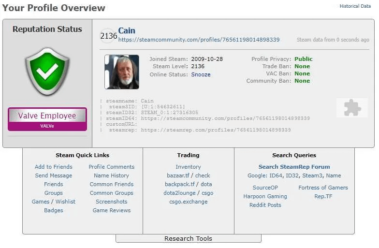379x248 pixels.
Task: Open the backpack.tf link
Action: click(180, 184)
